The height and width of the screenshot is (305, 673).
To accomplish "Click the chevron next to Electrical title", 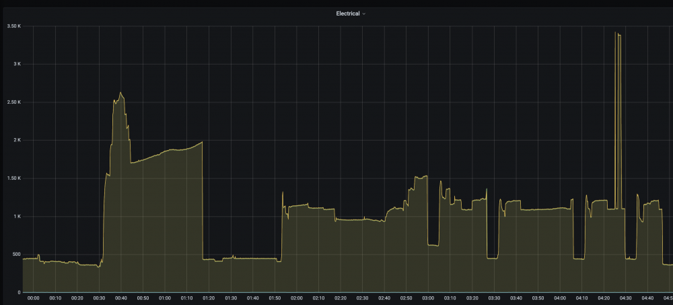I will pyautogui.click(x=364, y=13).
